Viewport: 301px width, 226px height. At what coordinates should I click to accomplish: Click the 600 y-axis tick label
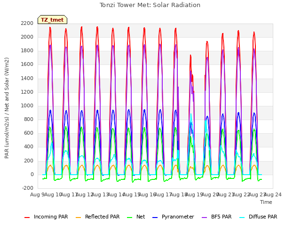coord(29,133)
